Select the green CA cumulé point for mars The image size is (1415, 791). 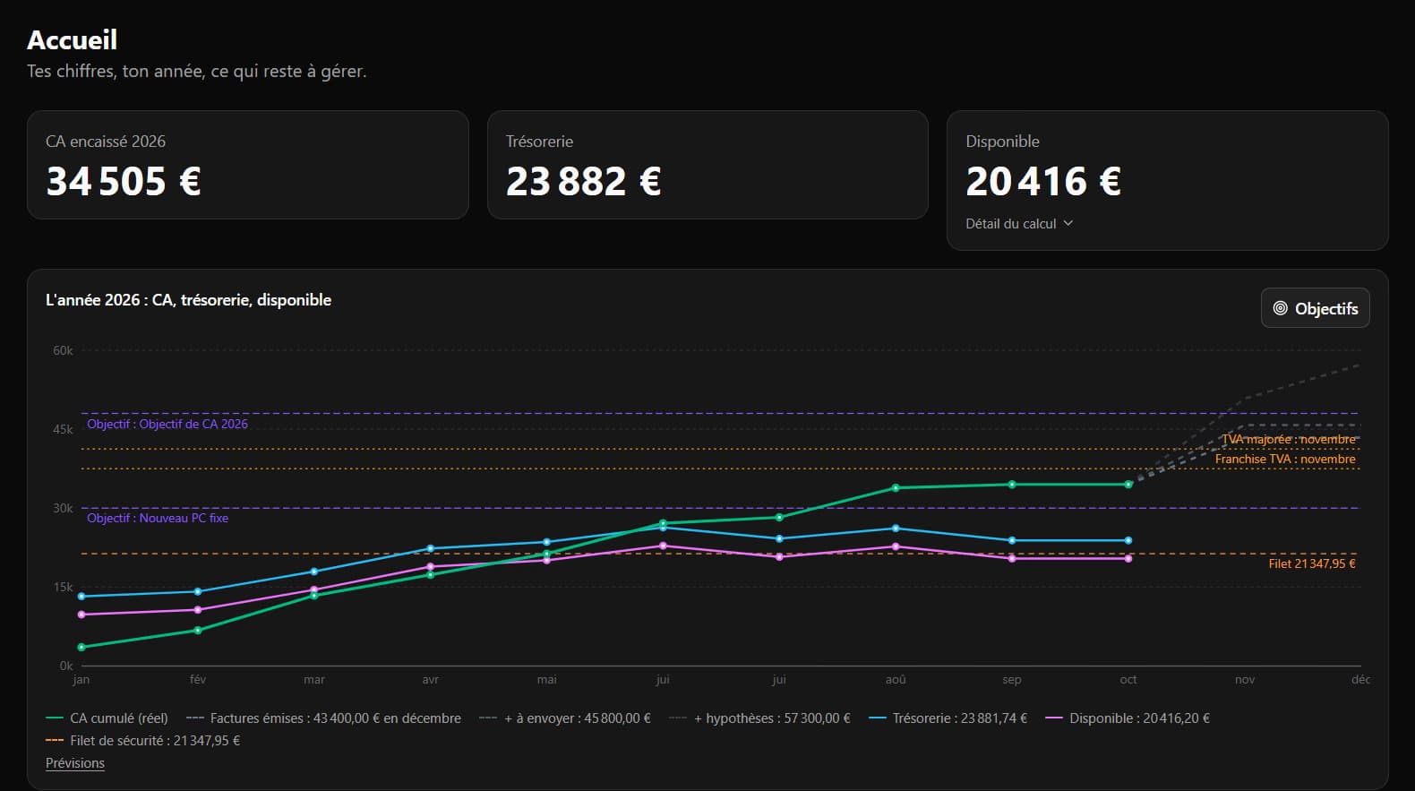pos(314,596)
